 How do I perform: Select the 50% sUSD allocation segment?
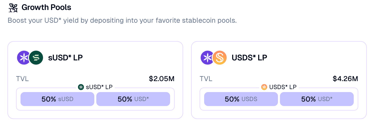(57, 99)
